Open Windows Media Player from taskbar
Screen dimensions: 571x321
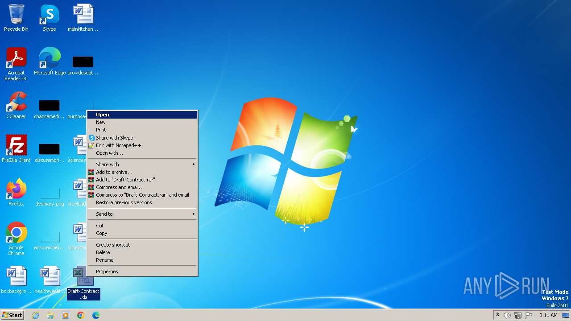pos(66,315)
